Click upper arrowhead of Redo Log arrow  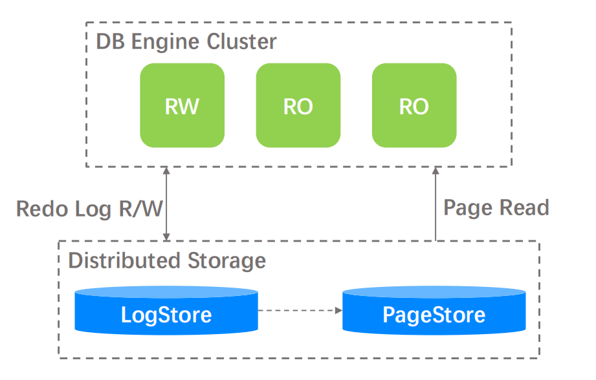click(x=167, y=172)
